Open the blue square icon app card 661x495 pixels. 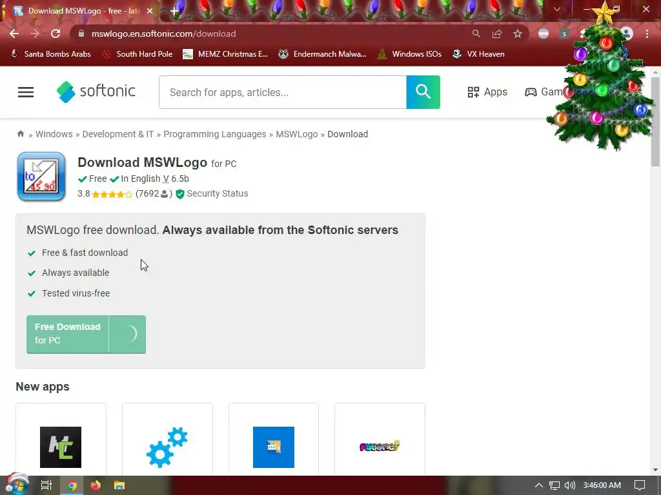274,440
